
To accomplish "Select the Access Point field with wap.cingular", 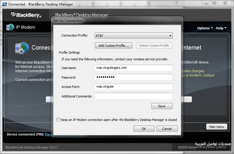I will [134, 87].
